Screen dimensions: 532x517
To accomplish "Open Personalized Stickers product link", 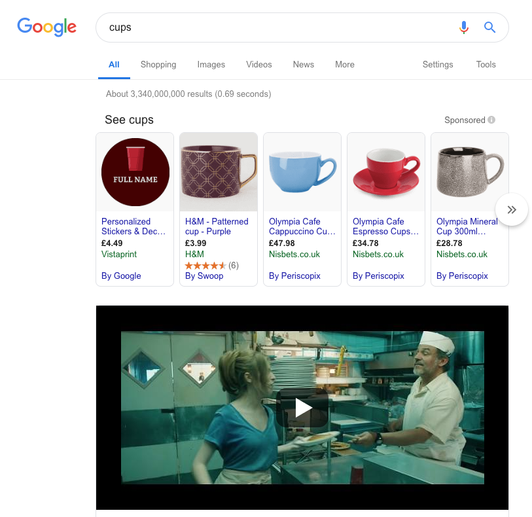I will click(133, 226).
